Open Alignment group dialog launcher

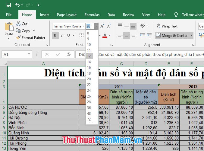[x=193, y=45]
